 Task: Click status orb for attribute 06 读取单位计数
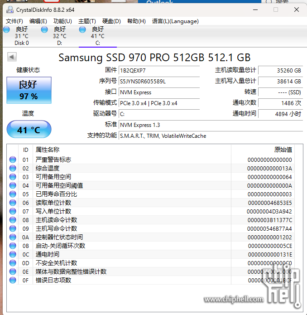click(13, 203)
